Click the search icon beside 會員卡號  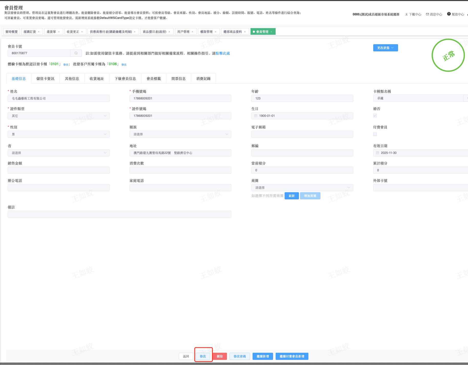tap(76, 53)
